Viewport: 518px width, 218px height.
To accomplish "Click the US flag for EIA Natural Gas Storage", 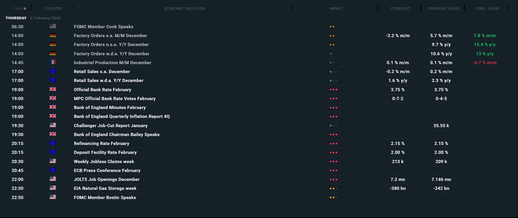I will pos(53,188).
